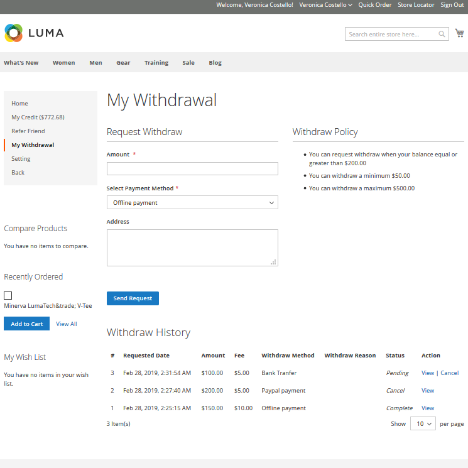Open the Store Locator link
Viewport: 468px width, 468px height.
(416, 5)
